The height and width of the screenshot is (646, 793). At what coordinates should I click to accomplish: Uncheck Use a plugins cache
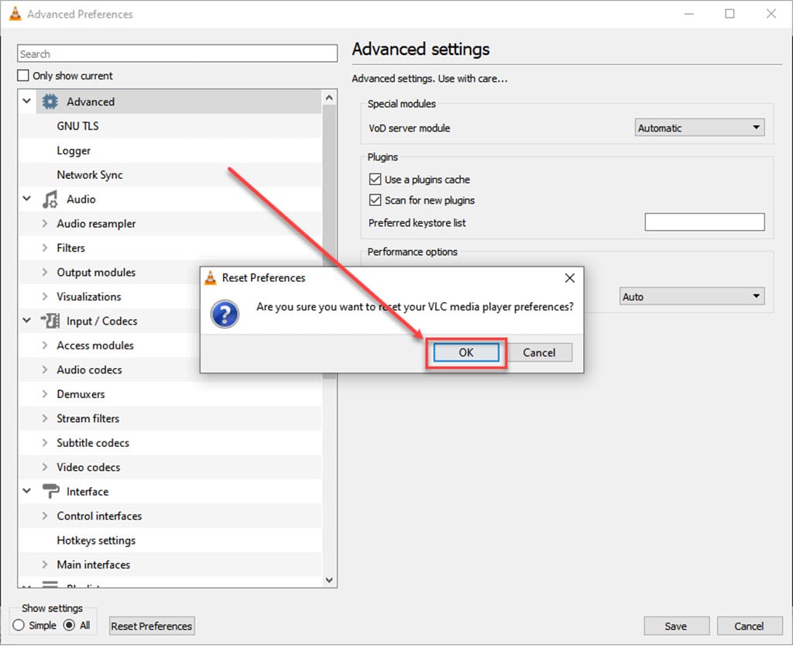point(376,179)
